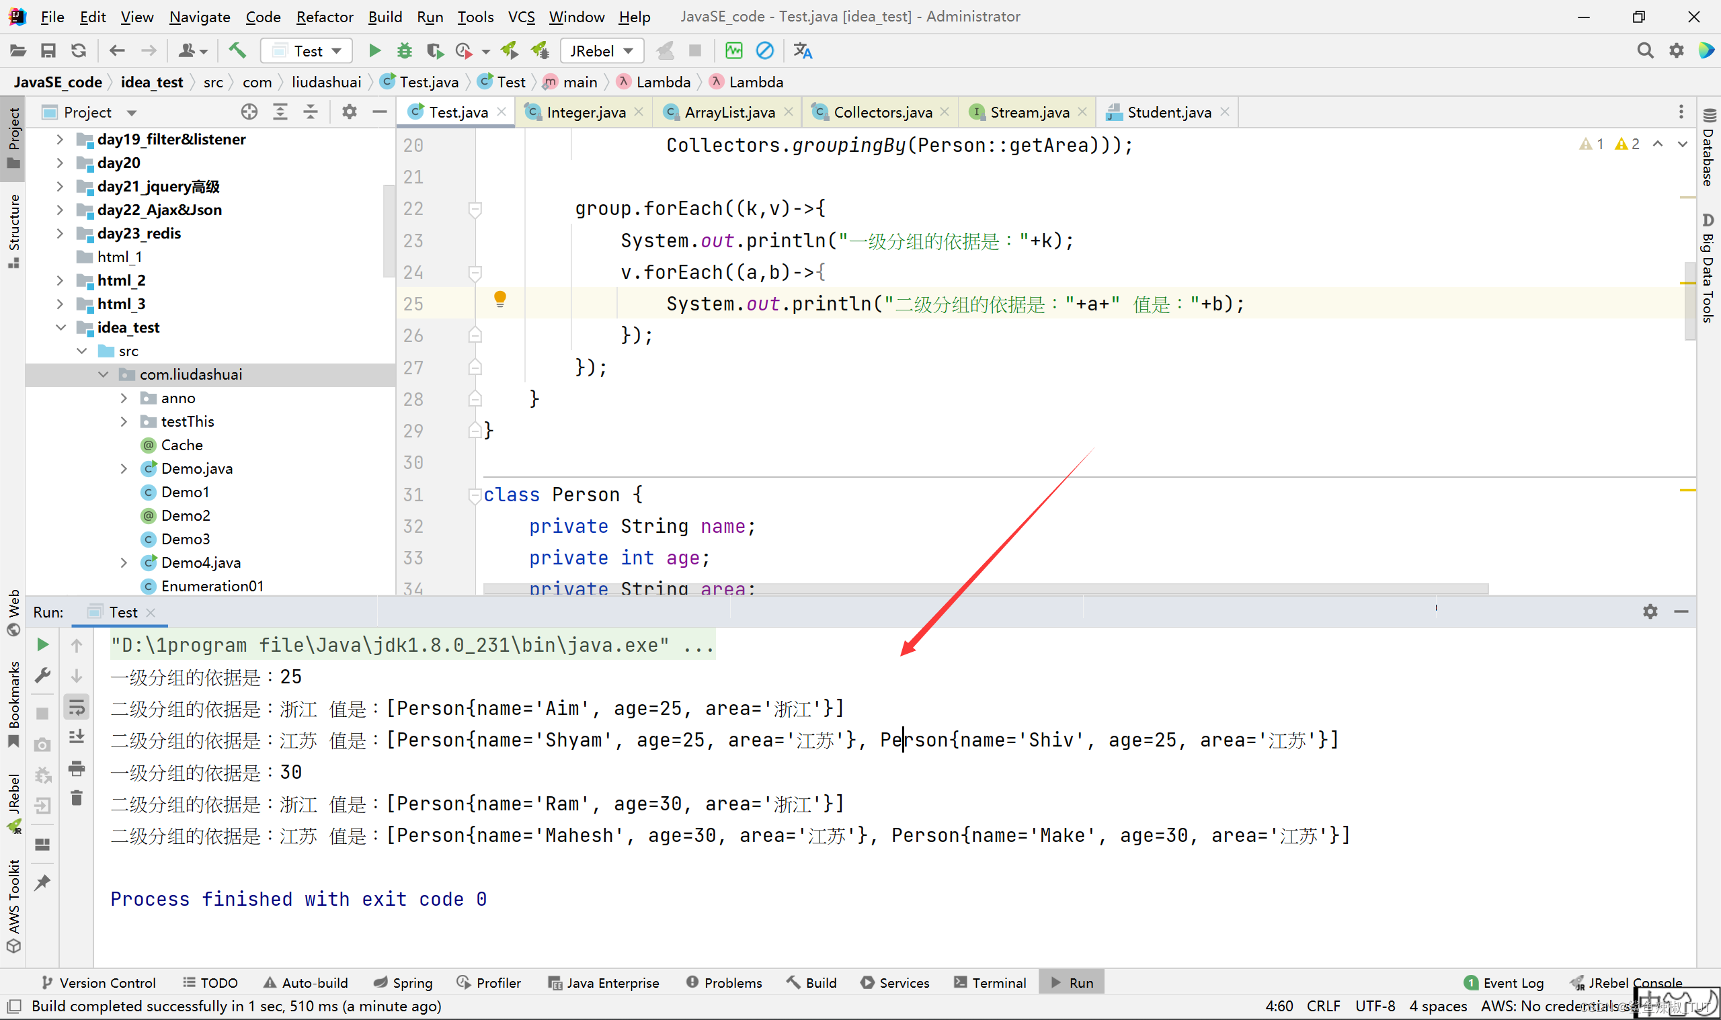Click the yellow lightbulb on line 25

pos(500,300)
